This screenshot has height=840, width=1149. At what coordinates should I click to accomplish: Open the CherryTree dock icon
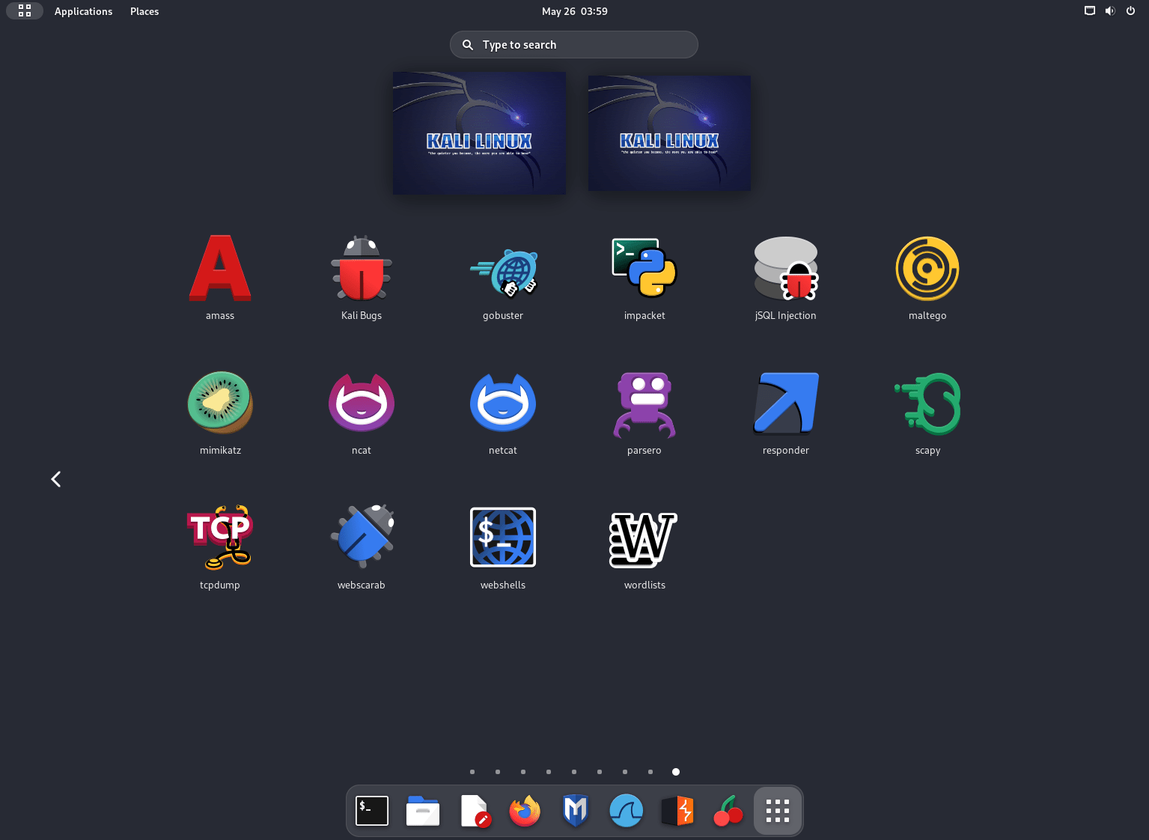[x=728, y=811]
